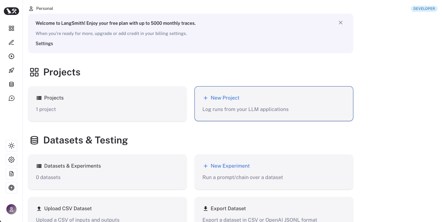Click the globe icon in the sidebar
The height and width of the screenshot is (222, 442).
11,188
